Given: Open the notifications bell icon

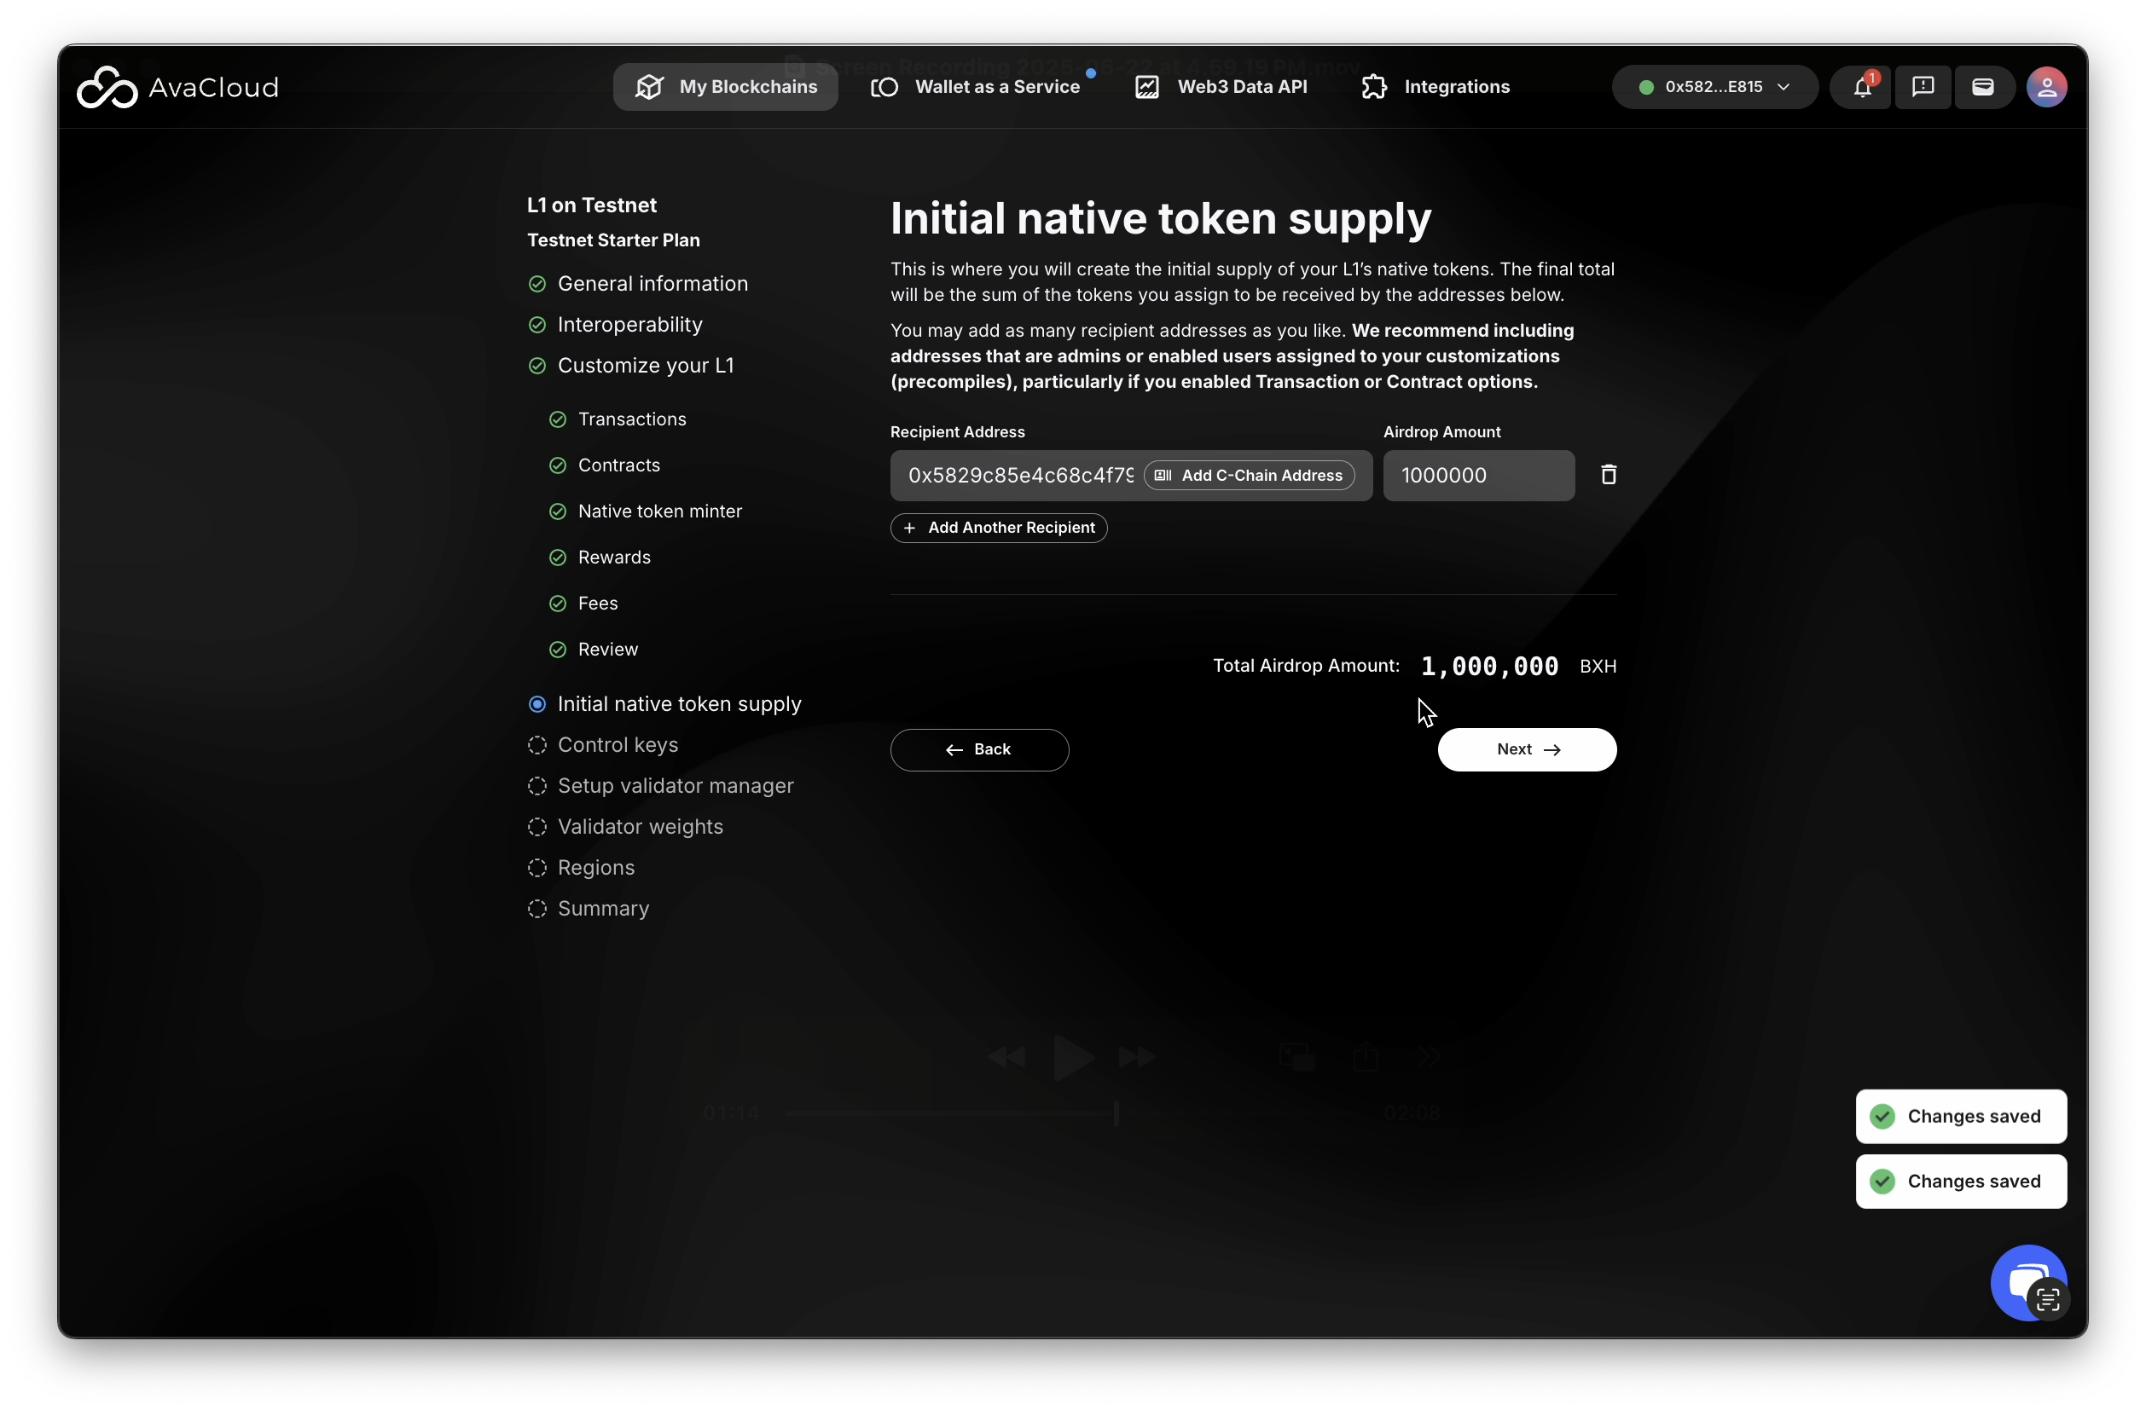Looking at the screenshot, I should [1861, 88].
